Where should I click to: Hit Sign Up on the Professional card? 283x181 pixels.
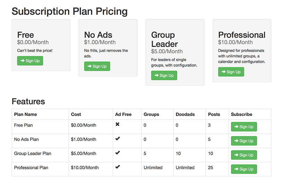pyautogui.click(x=231, y=72)
